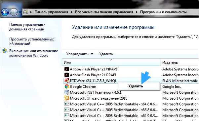This screenshot has width=199, height=121.
Task: Open Панель управления - домашняя страница link
Action: (27, 27)
